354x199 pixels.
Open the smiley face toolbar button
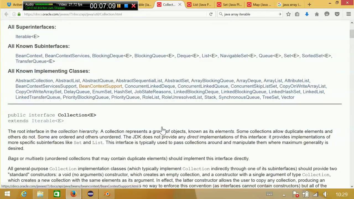click(x=327, y=14)
